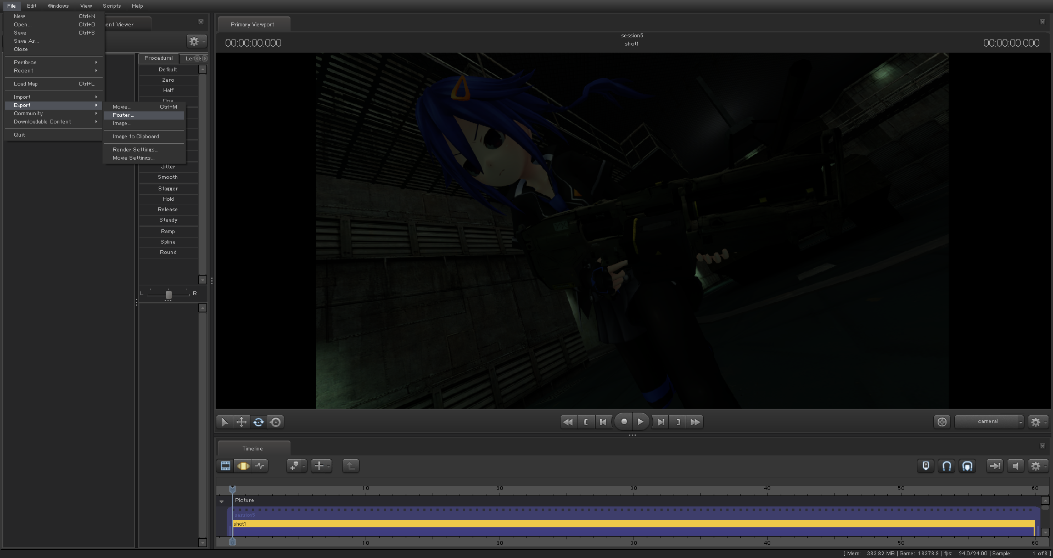The height and width of the screenshot is (558, 1053).
Task: Switch to the clip editor mode
Action: coord(226,466)
